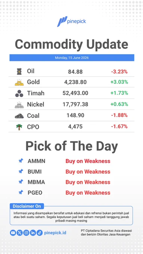Tap the gold bars icon
The width and height of the screenshot is (143, 254).
[x=19, y=83]
